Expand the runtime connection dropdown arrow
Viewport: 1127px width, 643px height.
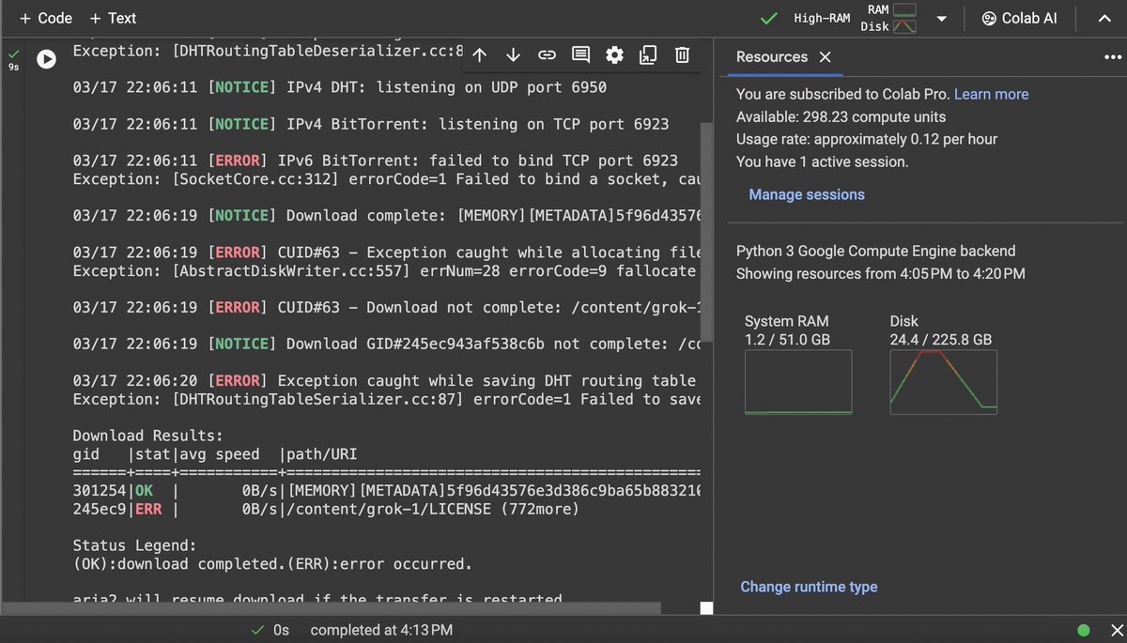[x=942, y=19]
